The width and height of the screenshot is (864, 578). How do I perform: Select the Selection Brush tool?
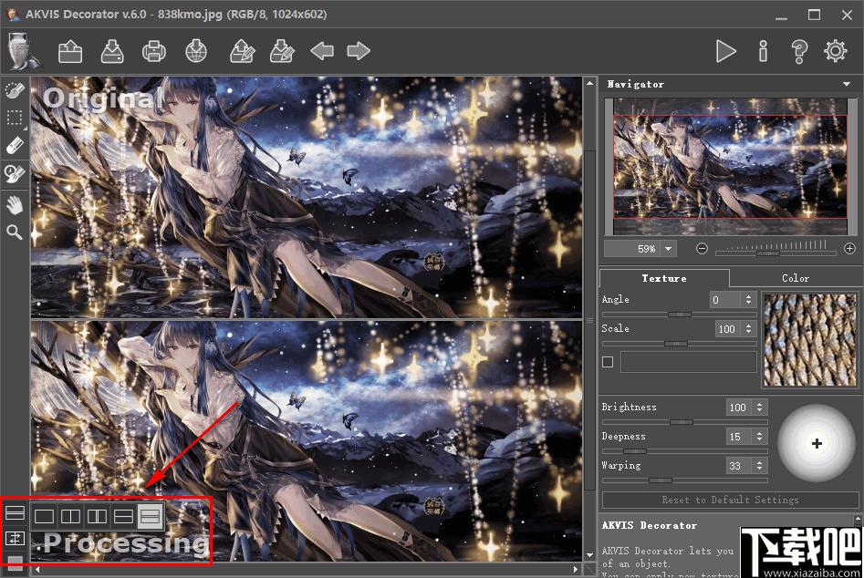pos(15,89)
